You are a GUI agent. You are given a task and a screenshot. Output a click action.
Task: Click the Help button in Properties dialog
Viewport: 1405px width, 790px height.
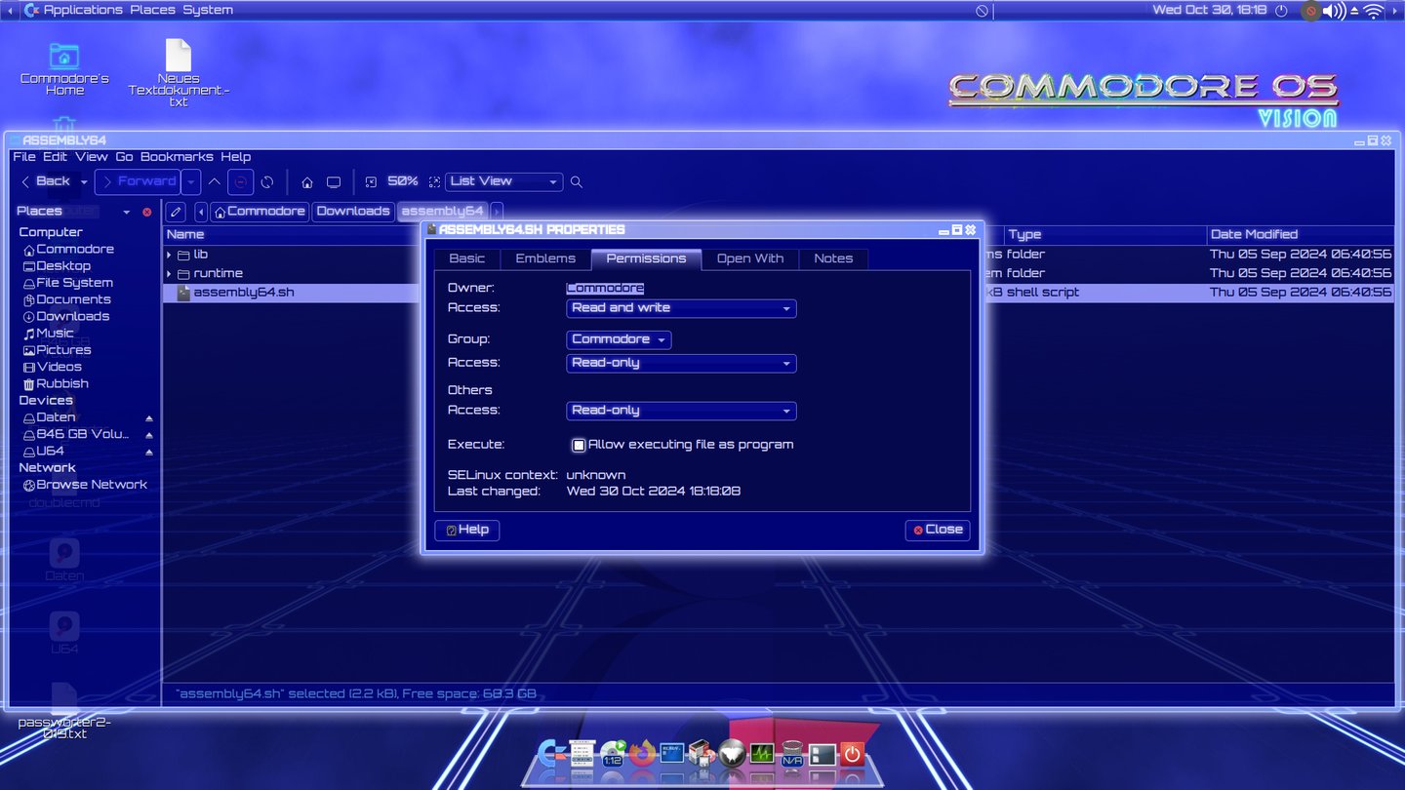466,530
